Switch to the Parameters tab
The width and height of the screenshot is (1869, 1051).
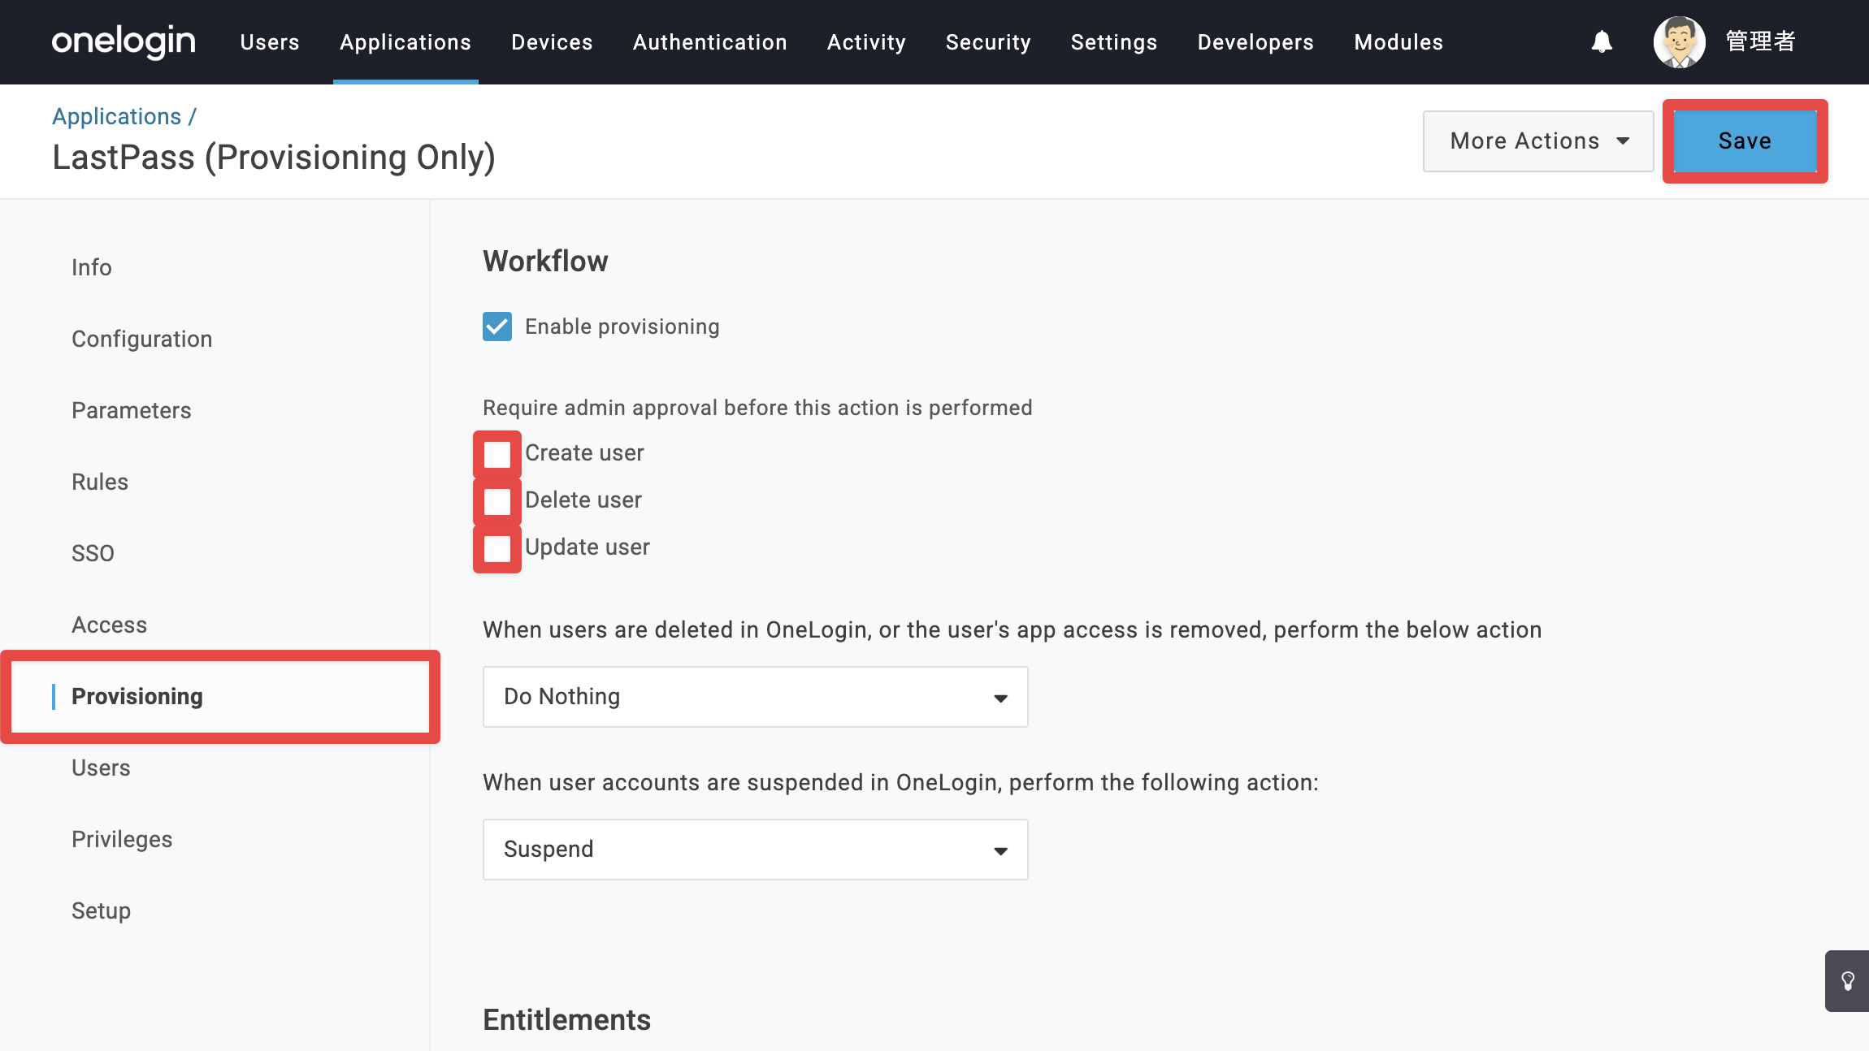click(x=132, y=410)
